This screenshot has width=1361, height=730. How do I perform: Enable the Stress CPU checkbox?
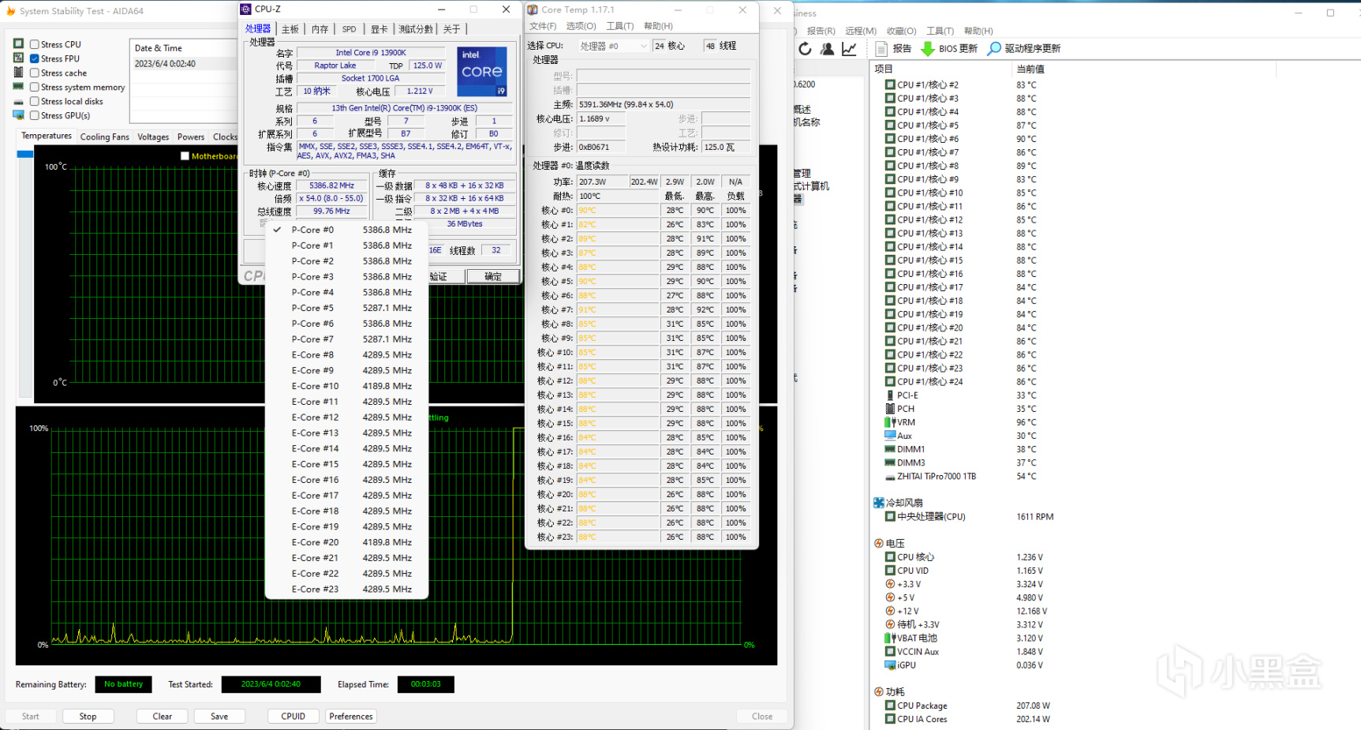coord(35,44)
